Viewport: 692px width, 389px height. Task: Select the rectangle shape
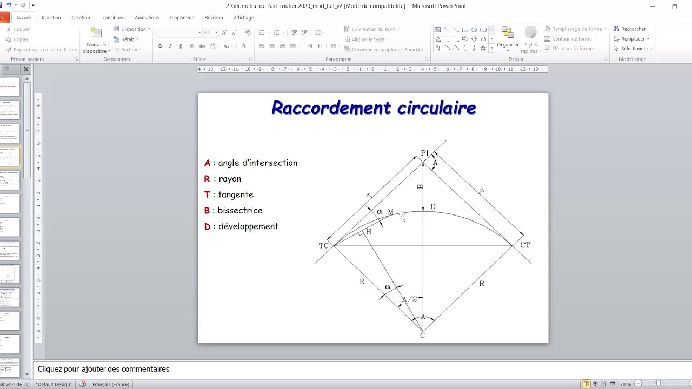pos(465,30)
